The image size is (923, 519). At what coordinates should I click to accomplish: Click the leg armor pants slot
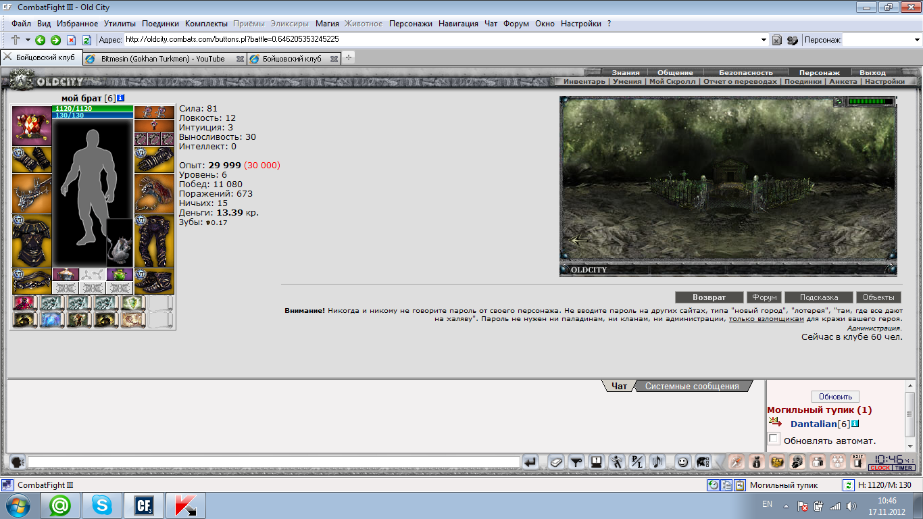click(153, 241)
